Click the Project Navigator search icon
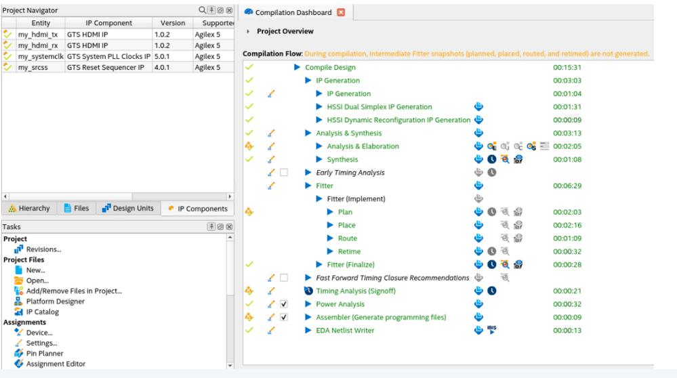 (x=202, y=10)
